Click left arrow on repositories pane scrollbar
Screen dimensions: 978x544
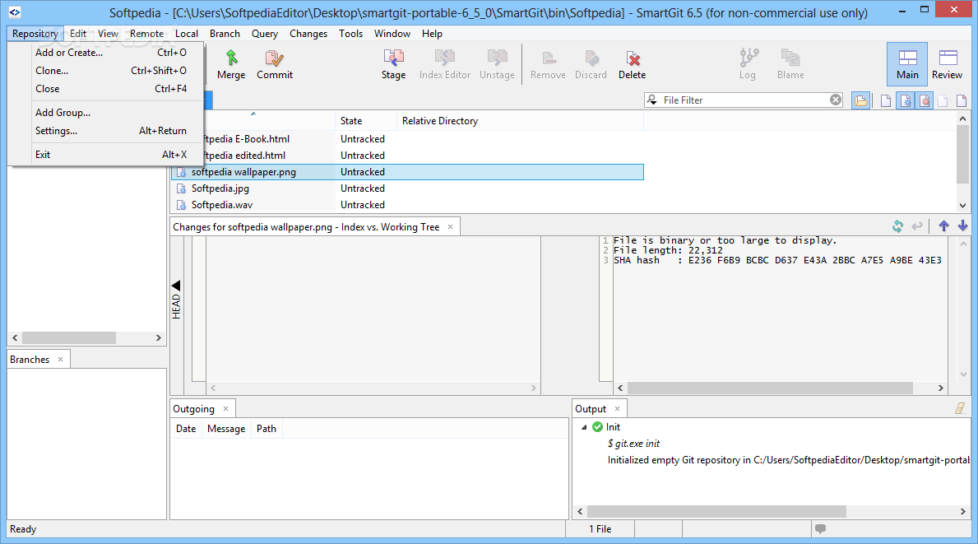tap(15, 337)
